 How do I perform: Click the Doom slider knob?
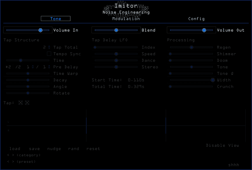[x=170, y=60]
